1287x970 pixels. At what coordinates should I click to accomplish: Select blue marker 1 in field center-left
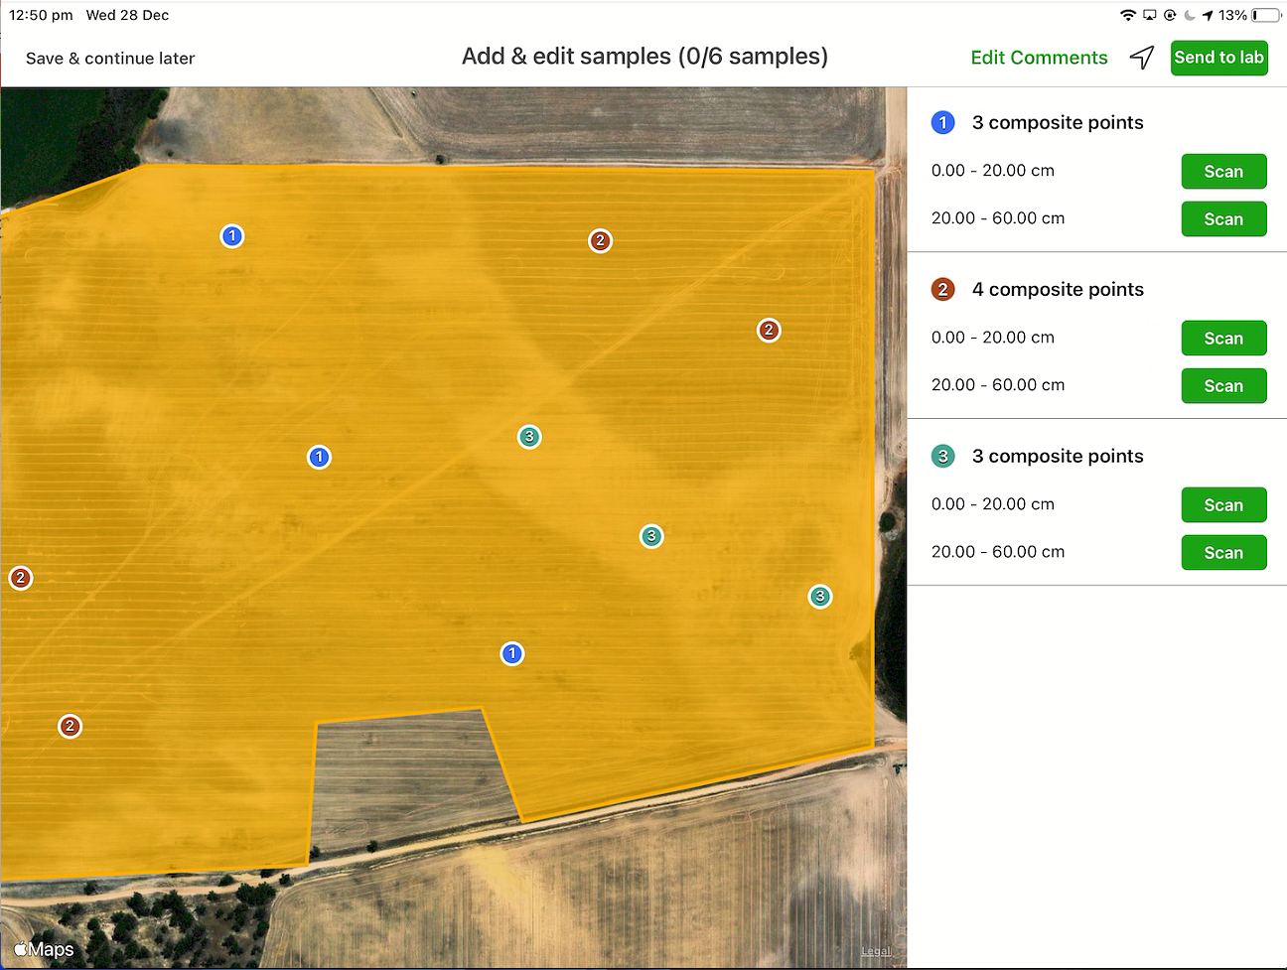click(x=319, y=457)
